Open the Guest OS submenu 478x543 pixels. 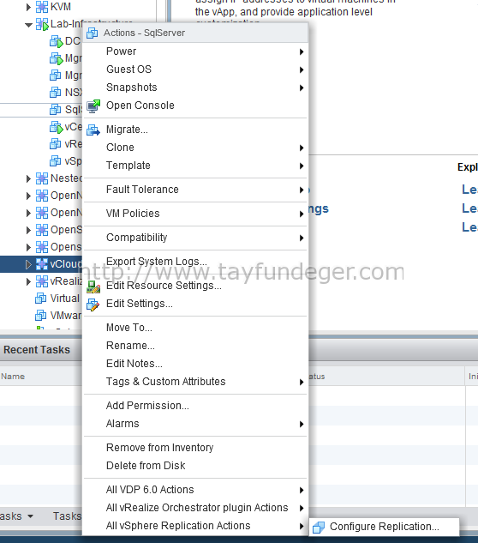click(195, 69)
